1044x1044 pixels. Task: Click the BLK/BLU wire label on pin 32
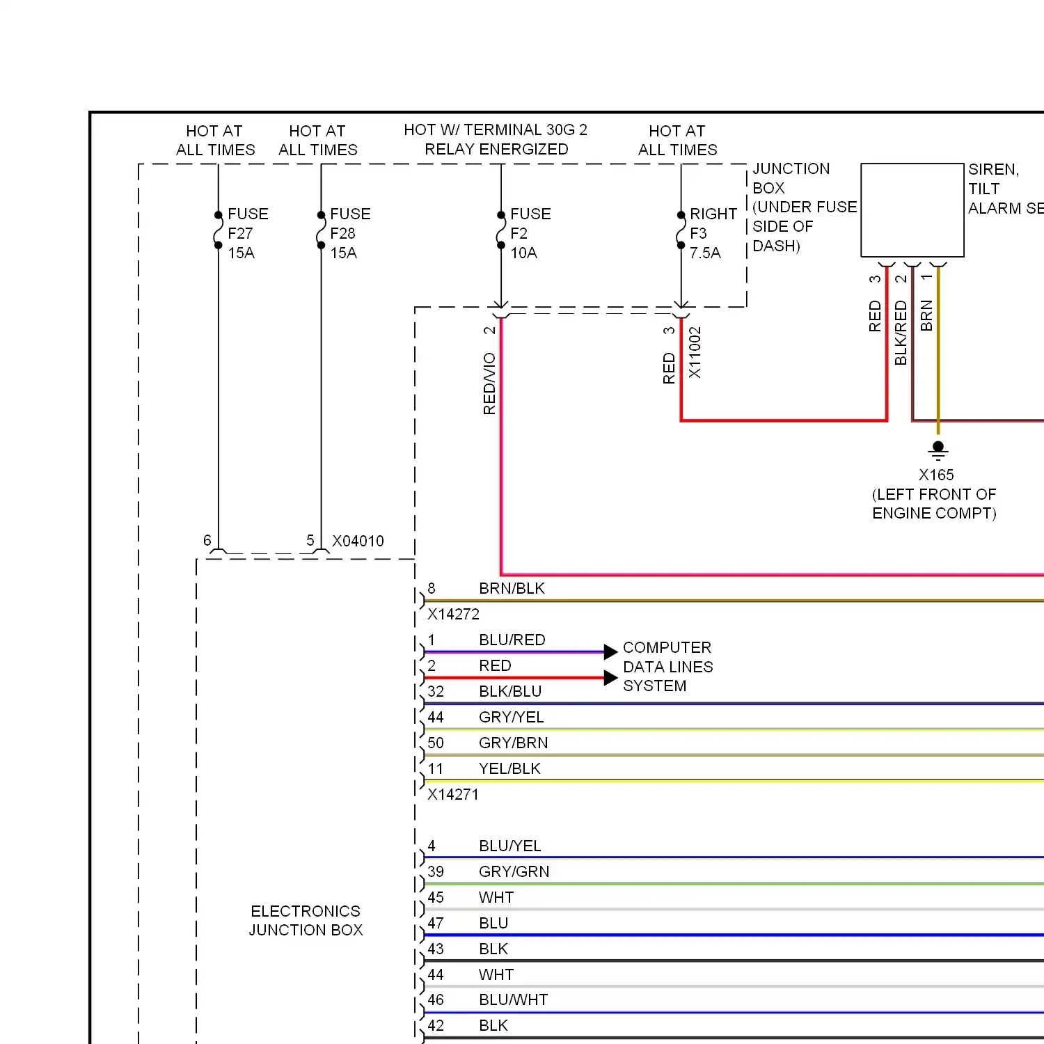pyautogui.click(x=510, y=691)
